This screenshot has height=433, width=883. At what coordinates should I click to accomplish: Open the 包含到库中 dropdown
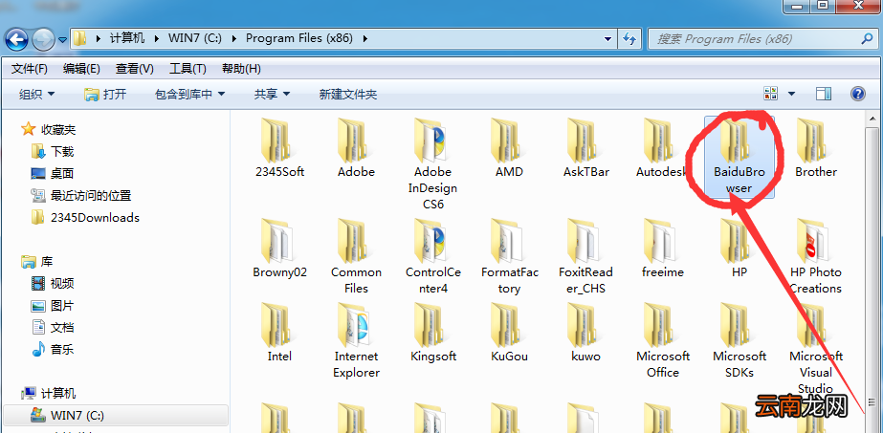tap(189, 95)
